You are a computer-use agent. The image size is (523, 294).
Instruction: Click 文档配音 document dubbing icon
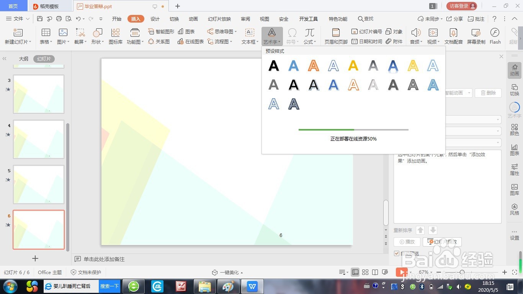coord(454,33)
